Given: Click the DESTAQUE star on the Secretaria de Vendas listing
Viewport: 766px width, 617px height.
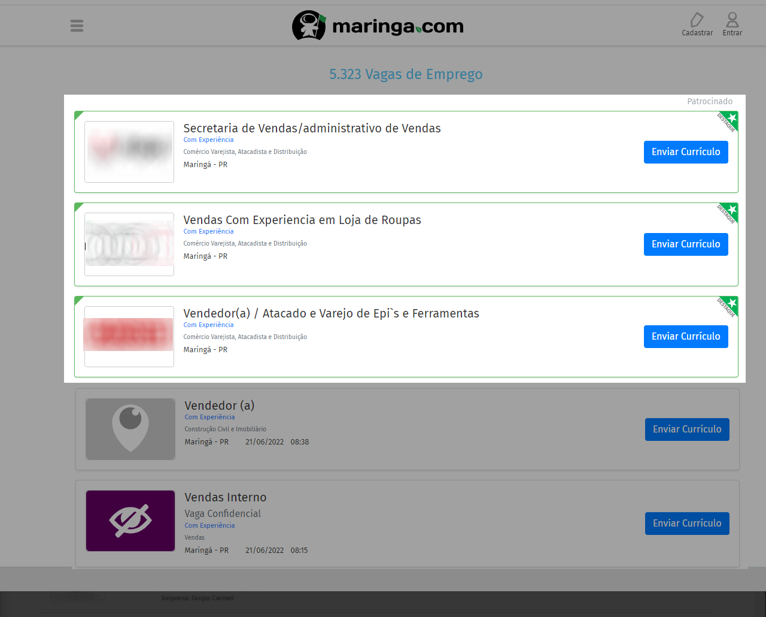Looking at the screenshot, I should pyautogui.click(x=731, y=119).
